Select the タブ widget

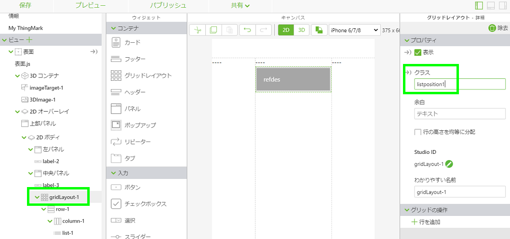[123, 158]
